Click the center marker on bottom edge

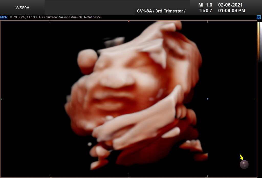[x=129, y=176]
